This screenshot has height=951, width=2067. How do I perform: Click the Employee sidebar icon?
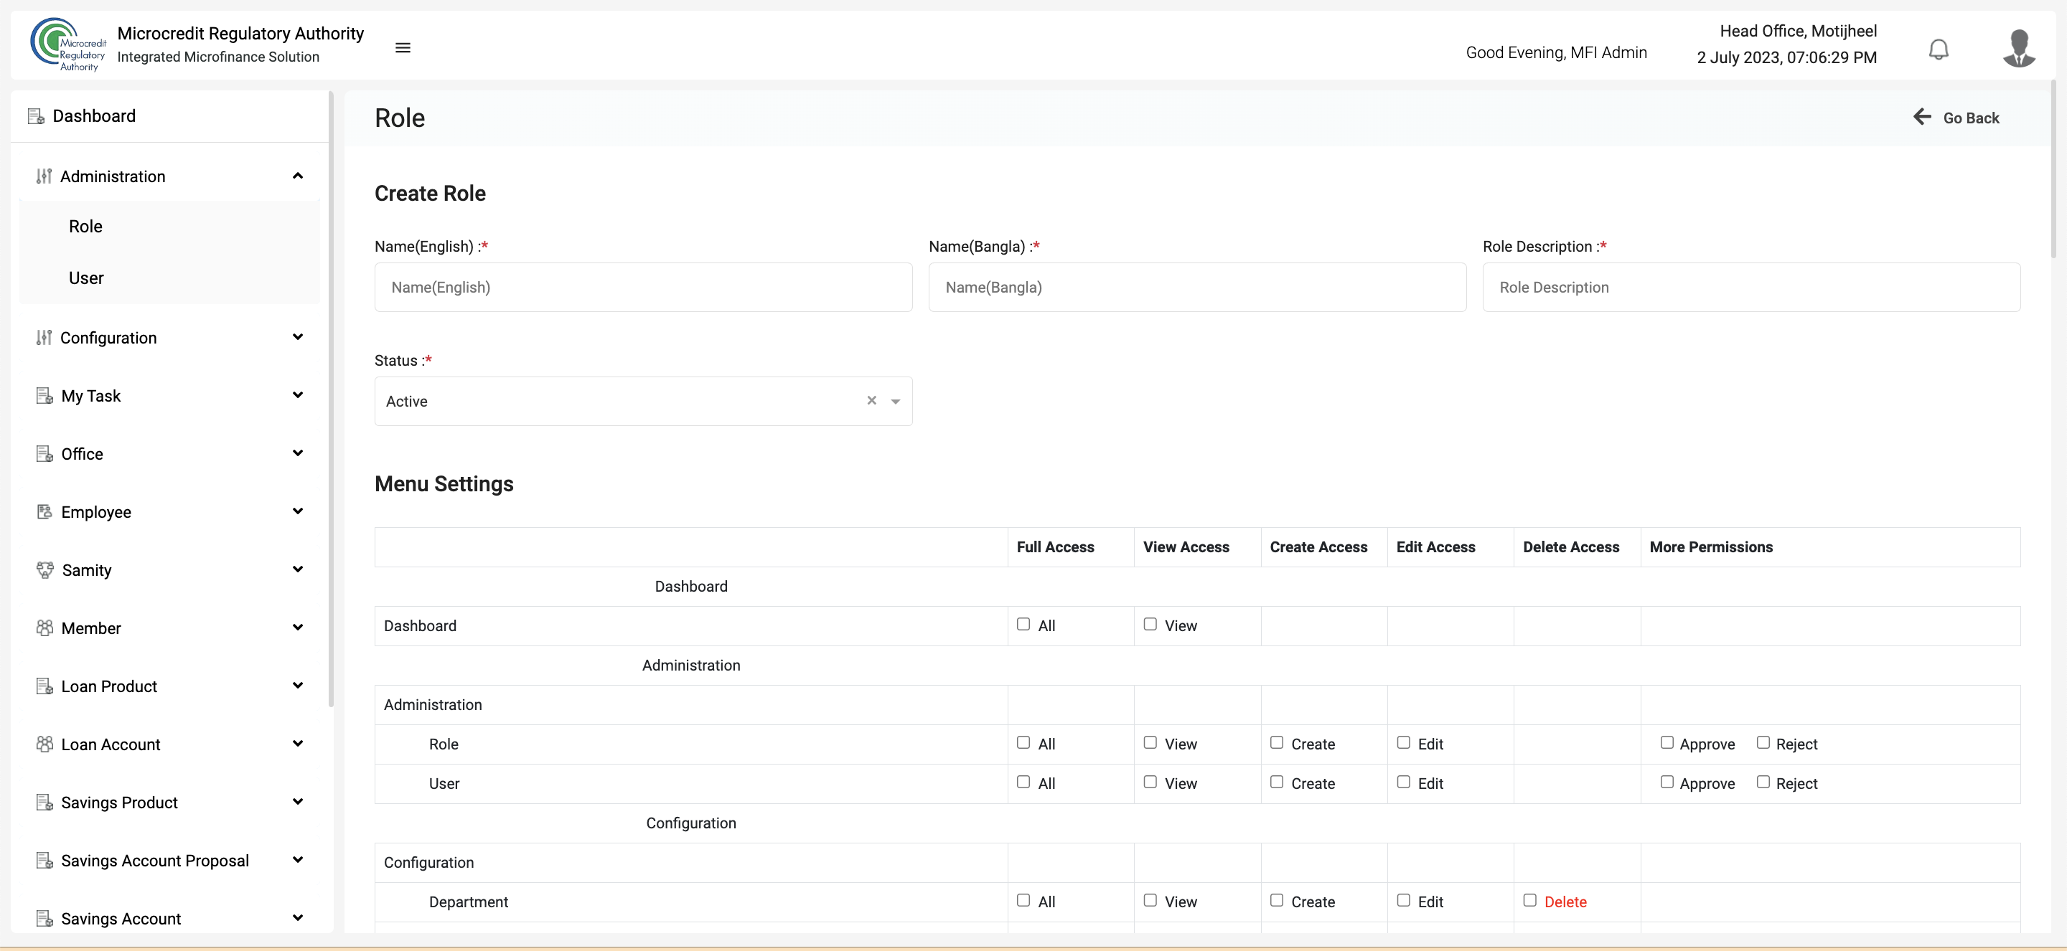pyautogui.click(x=45, y=511)
